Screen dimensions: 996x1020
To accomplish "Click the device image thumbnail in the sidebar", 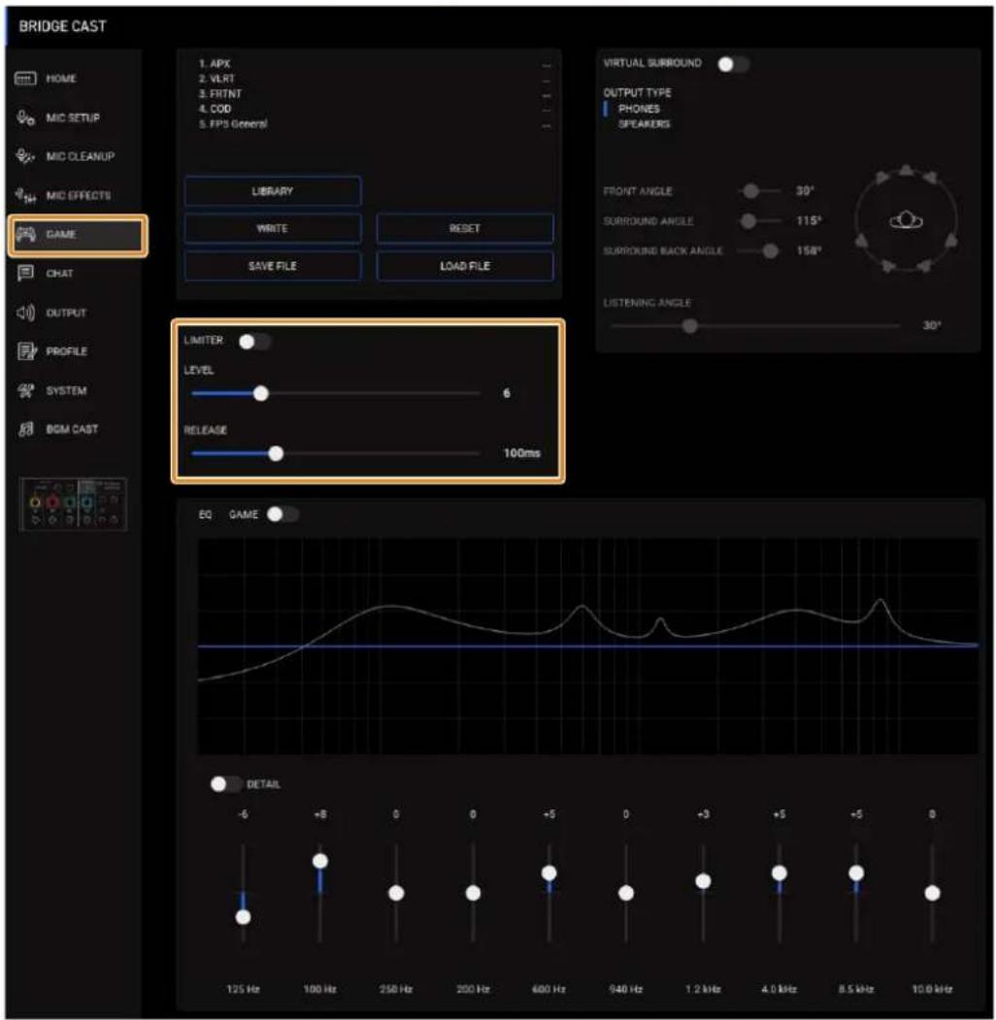I will (74, 504).
